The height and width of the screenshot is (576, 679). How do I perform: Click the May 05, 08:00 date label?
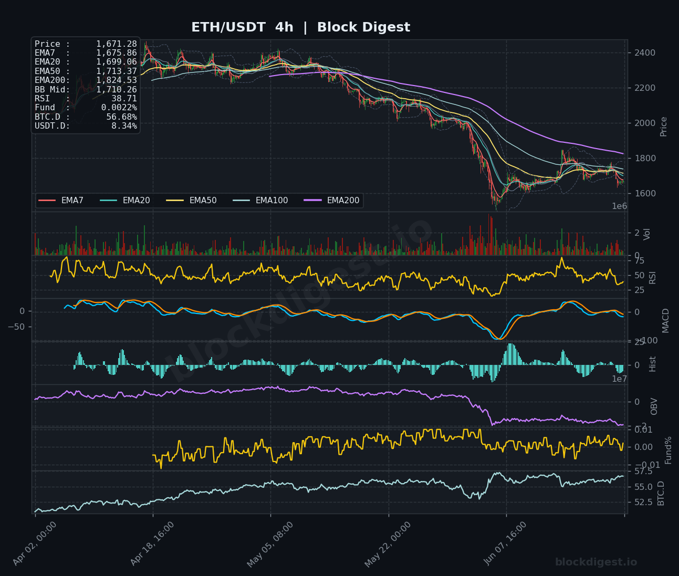point(269,544)
